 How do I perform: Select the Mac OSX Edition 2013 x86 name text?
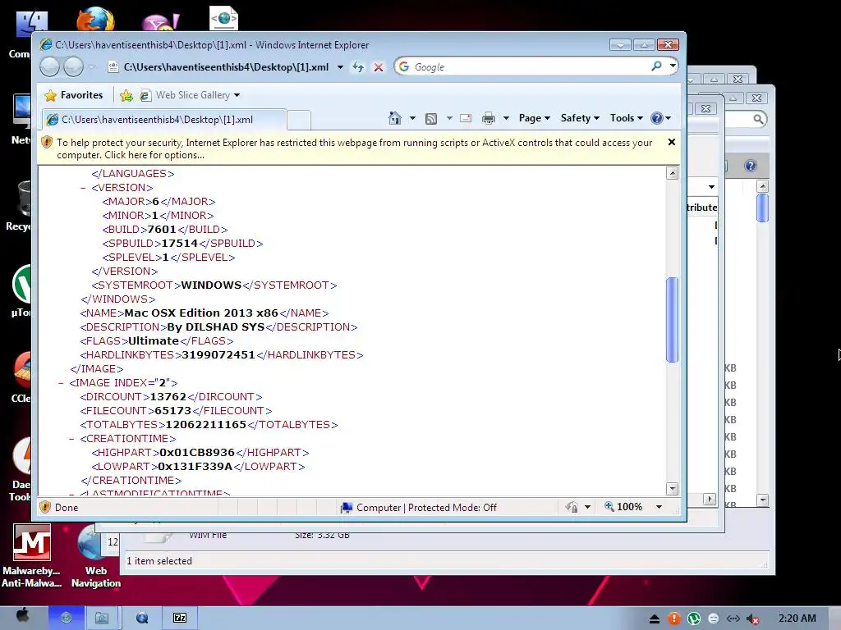point(201,313)
